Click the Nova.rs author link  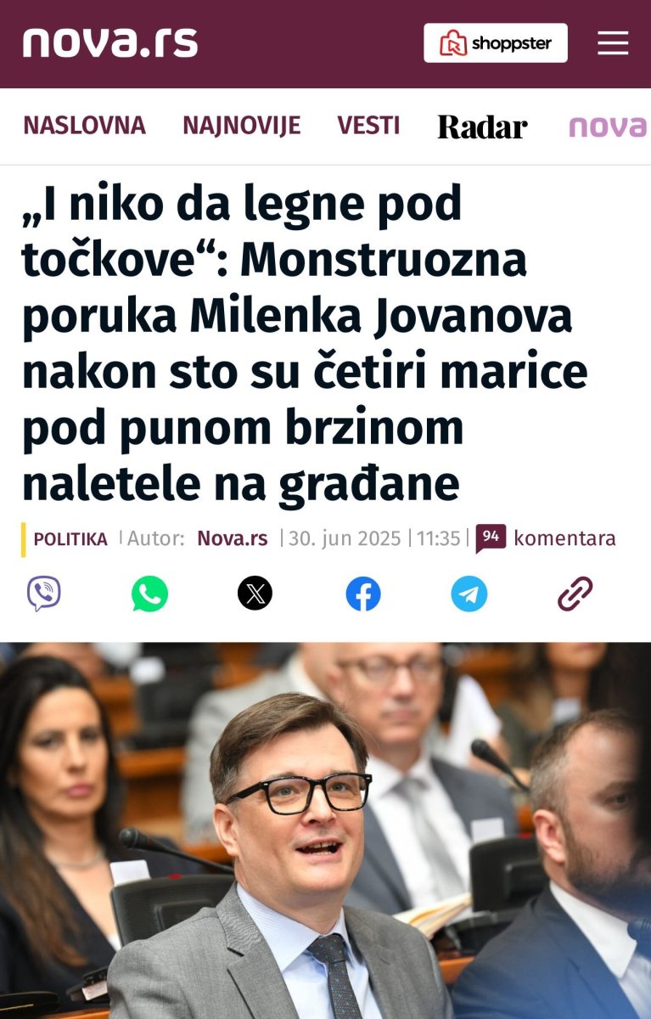[233, 538]
